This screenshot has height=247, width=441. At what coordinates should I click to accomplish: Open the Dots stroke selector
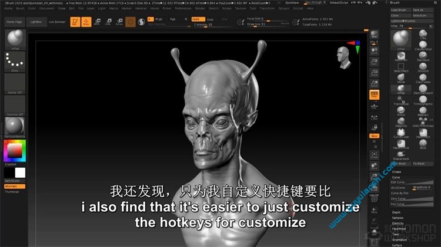pos(15,62)
